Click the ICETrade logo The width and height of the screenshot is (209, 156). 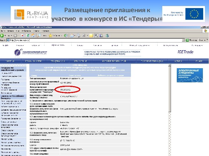[185, 52]
